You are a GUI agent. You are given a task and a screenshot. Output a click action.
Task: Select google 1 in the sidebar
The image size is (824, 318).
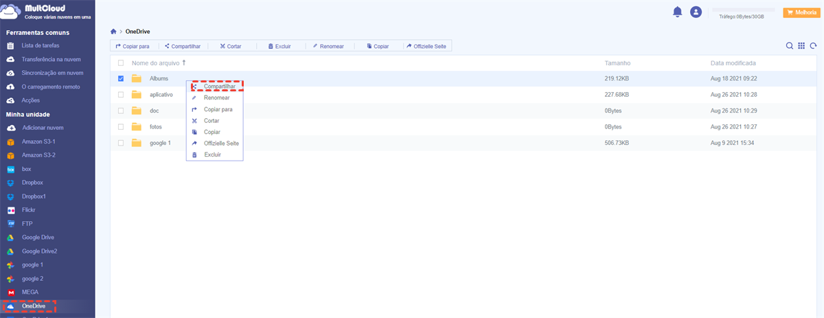point(32,265)
